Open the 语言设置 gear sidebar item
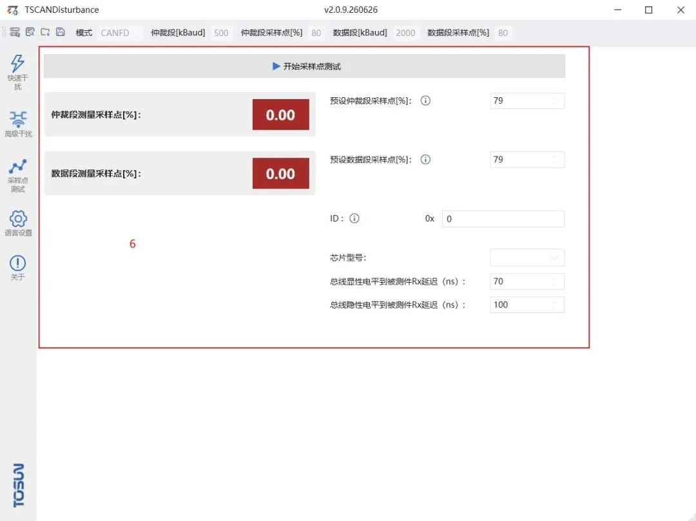The height and width of the screenshot is (521, 696). click(x=18, y=223)
